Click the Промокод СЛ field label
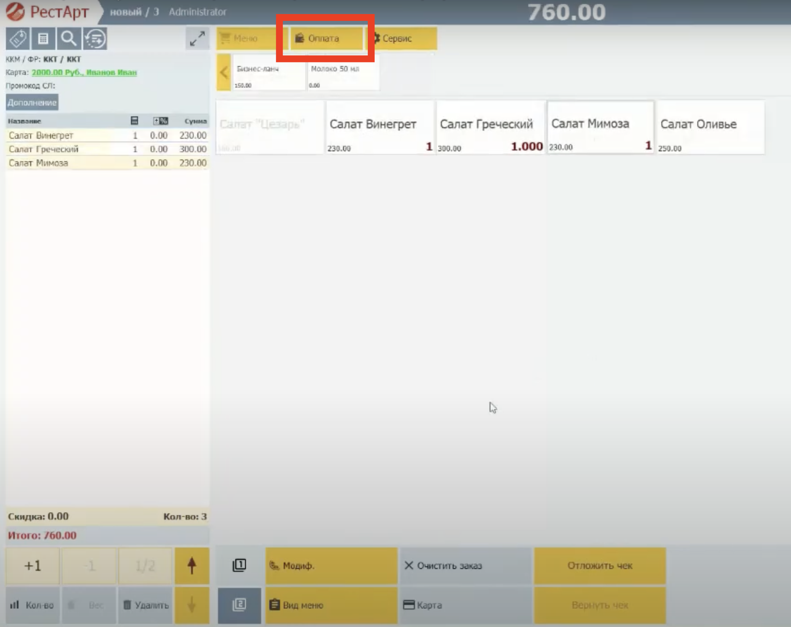Image resolution: width=791 pixels, height=627 pixels. click(30, 86)
